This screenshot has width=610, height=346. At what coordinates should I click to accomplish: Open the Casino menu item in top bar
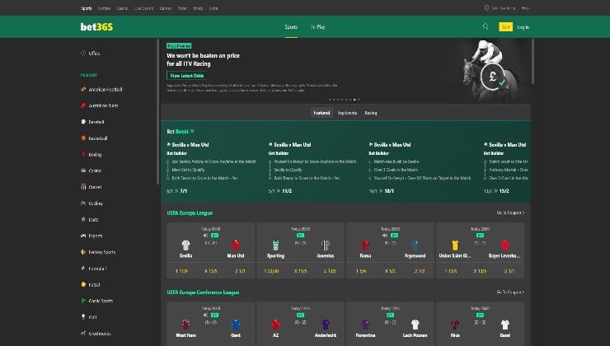[123, 7]
